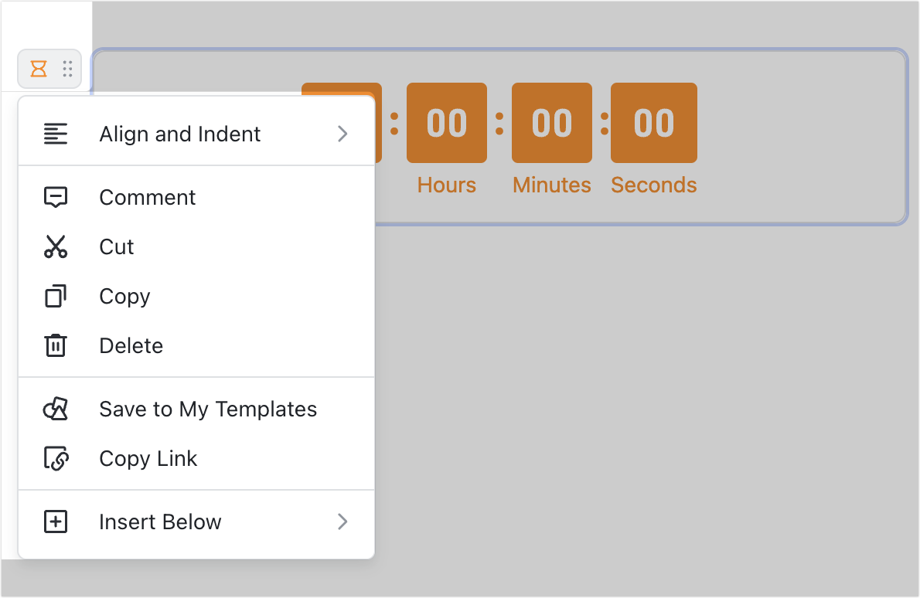Choose Comment from the context menu

pos(147,197)
